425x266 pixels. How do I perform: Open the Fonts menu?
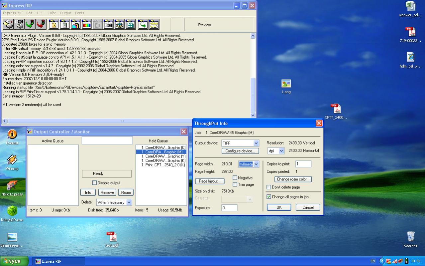tap(79, 13)
